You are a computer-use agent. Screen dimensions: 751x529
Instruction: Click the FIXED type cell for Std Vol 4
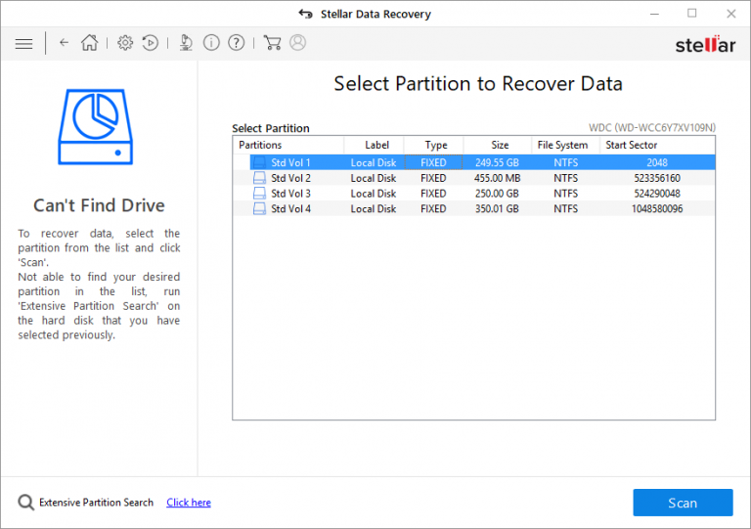pos(433,208)
